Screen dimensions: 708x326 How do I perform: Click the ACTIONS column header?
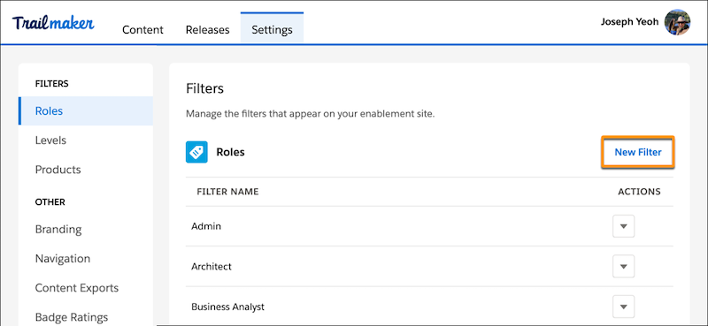pyautogui.click(x=639, y=192)
